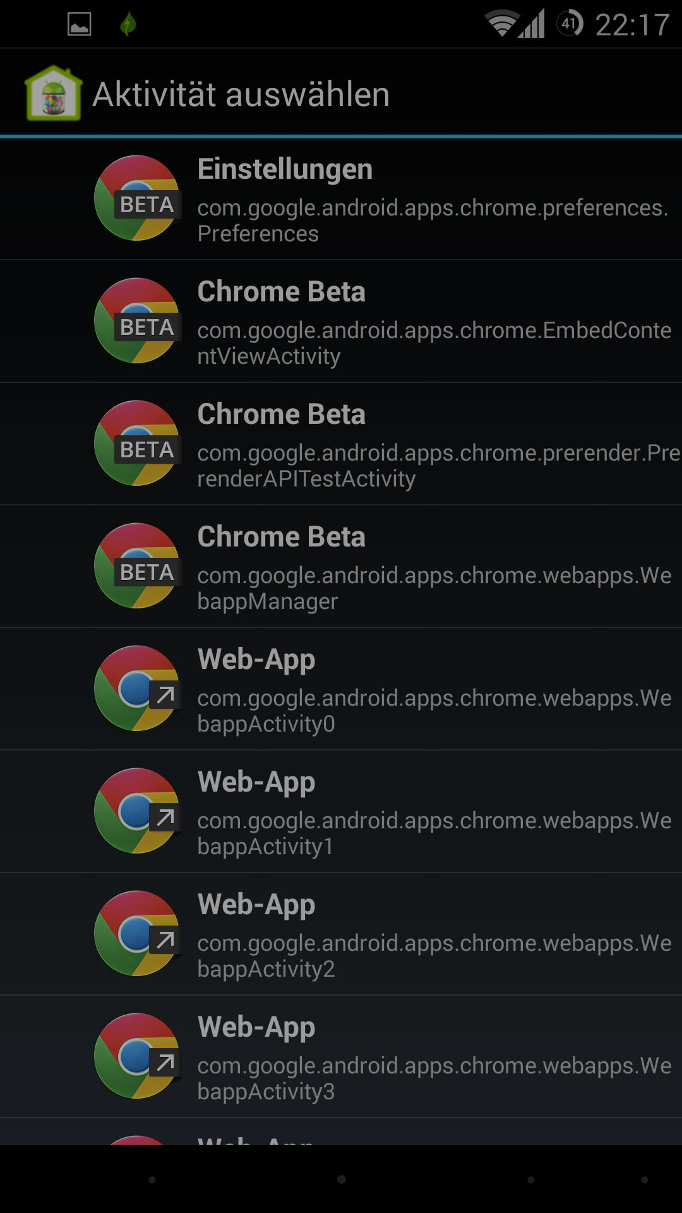Tap the chrome.preferences.Preferences class name

click(433, 220)
